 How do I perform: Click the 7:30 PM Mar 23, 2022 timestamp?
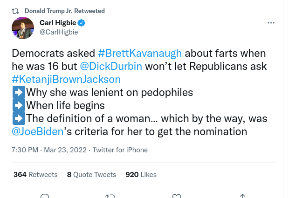click(x=49, y=150)
